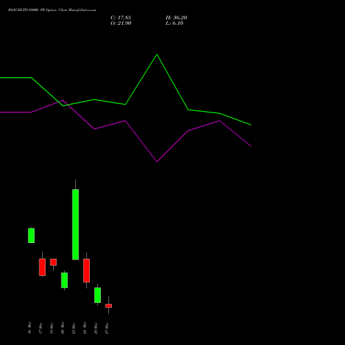Click the green line's highest peak

tap(157, 55)
